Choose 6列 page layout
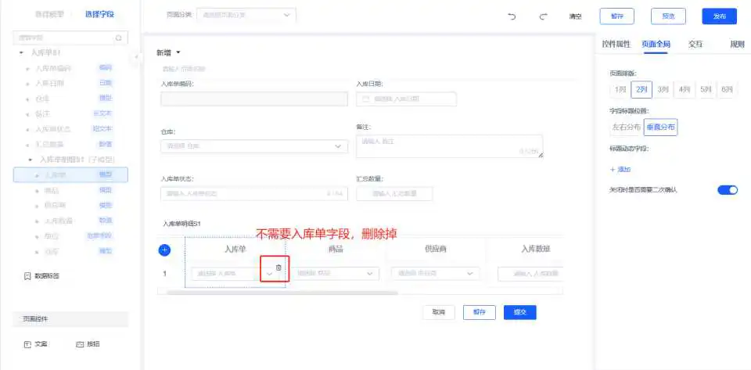 (727, 89)
